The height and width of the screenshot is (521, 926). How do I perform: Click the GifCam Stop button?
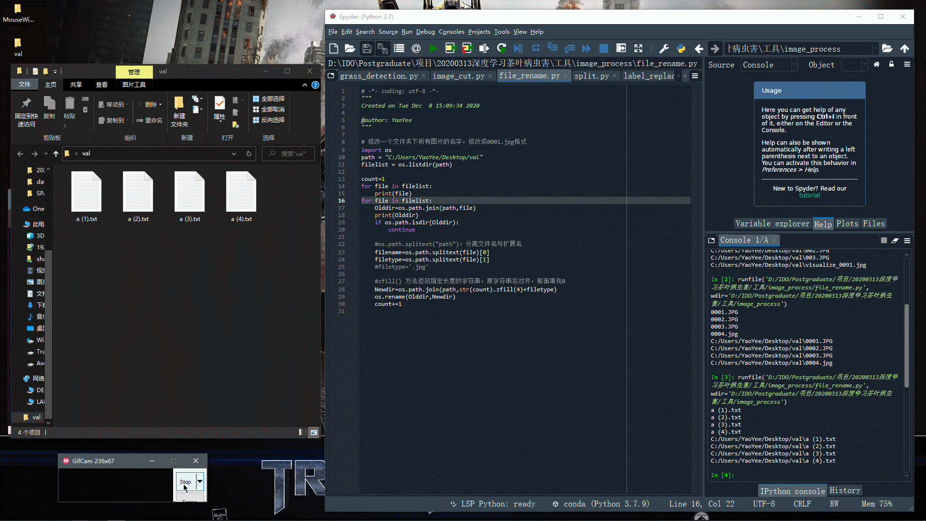click(185, 481)
